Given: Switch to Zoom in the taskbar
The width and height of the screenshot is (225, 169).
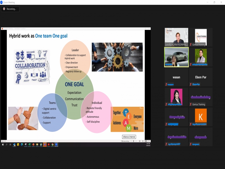Looking at the screenshot, I should pyautogui.click(x=57, y=144).
